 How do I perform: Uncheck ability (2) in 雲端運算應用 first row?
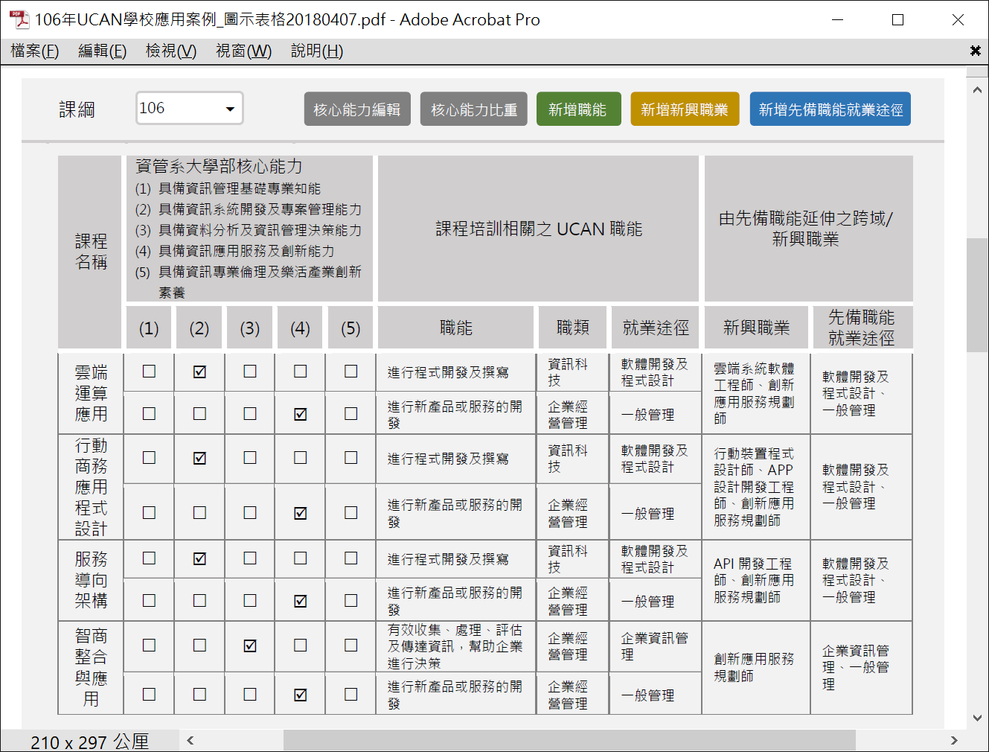199,372
